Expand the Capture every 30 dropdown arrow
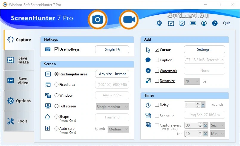Viewport: 240px width, 146px height. [205, 125]
